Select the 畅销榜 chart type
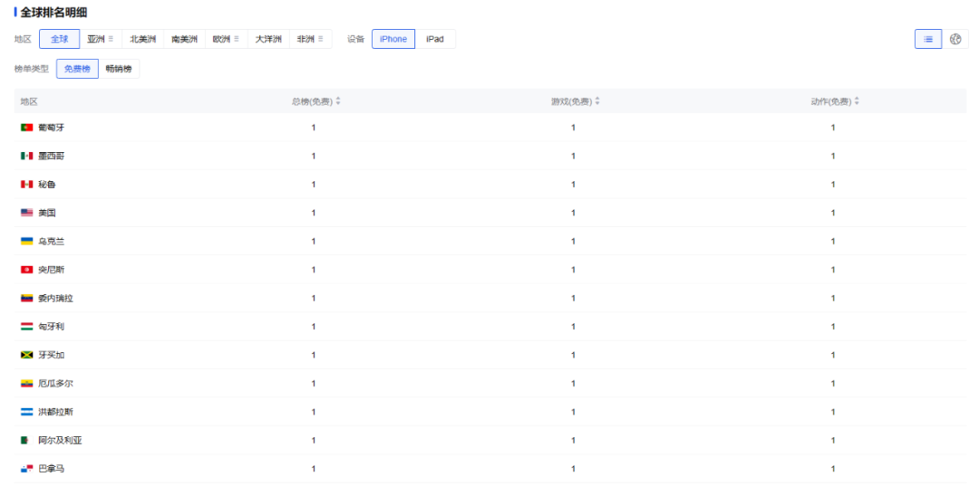 119,69
